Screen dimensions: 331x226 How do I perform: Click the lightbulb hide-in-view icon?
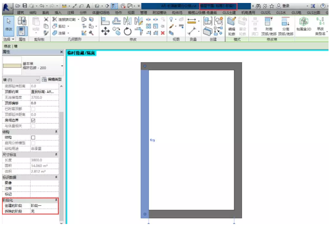click(x=171, y=19)
